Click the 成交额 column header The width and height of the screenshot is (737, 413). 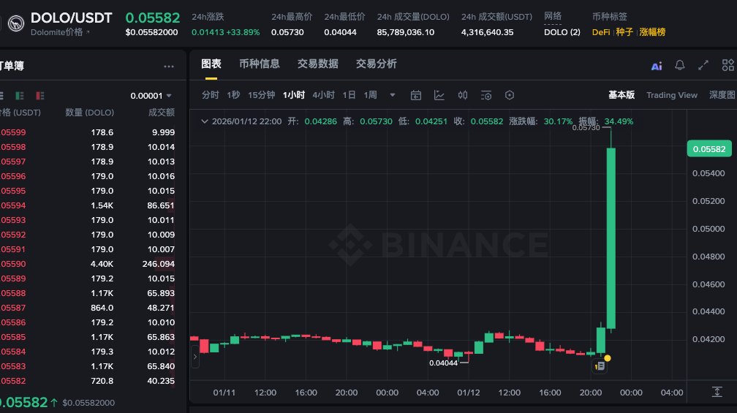[x=161, y=113]
